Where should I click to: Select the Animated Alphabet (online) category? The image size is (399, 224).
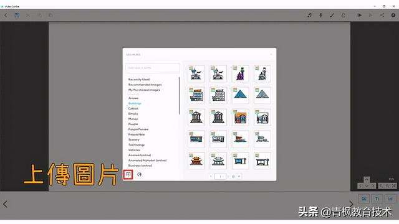click(147, 161)
